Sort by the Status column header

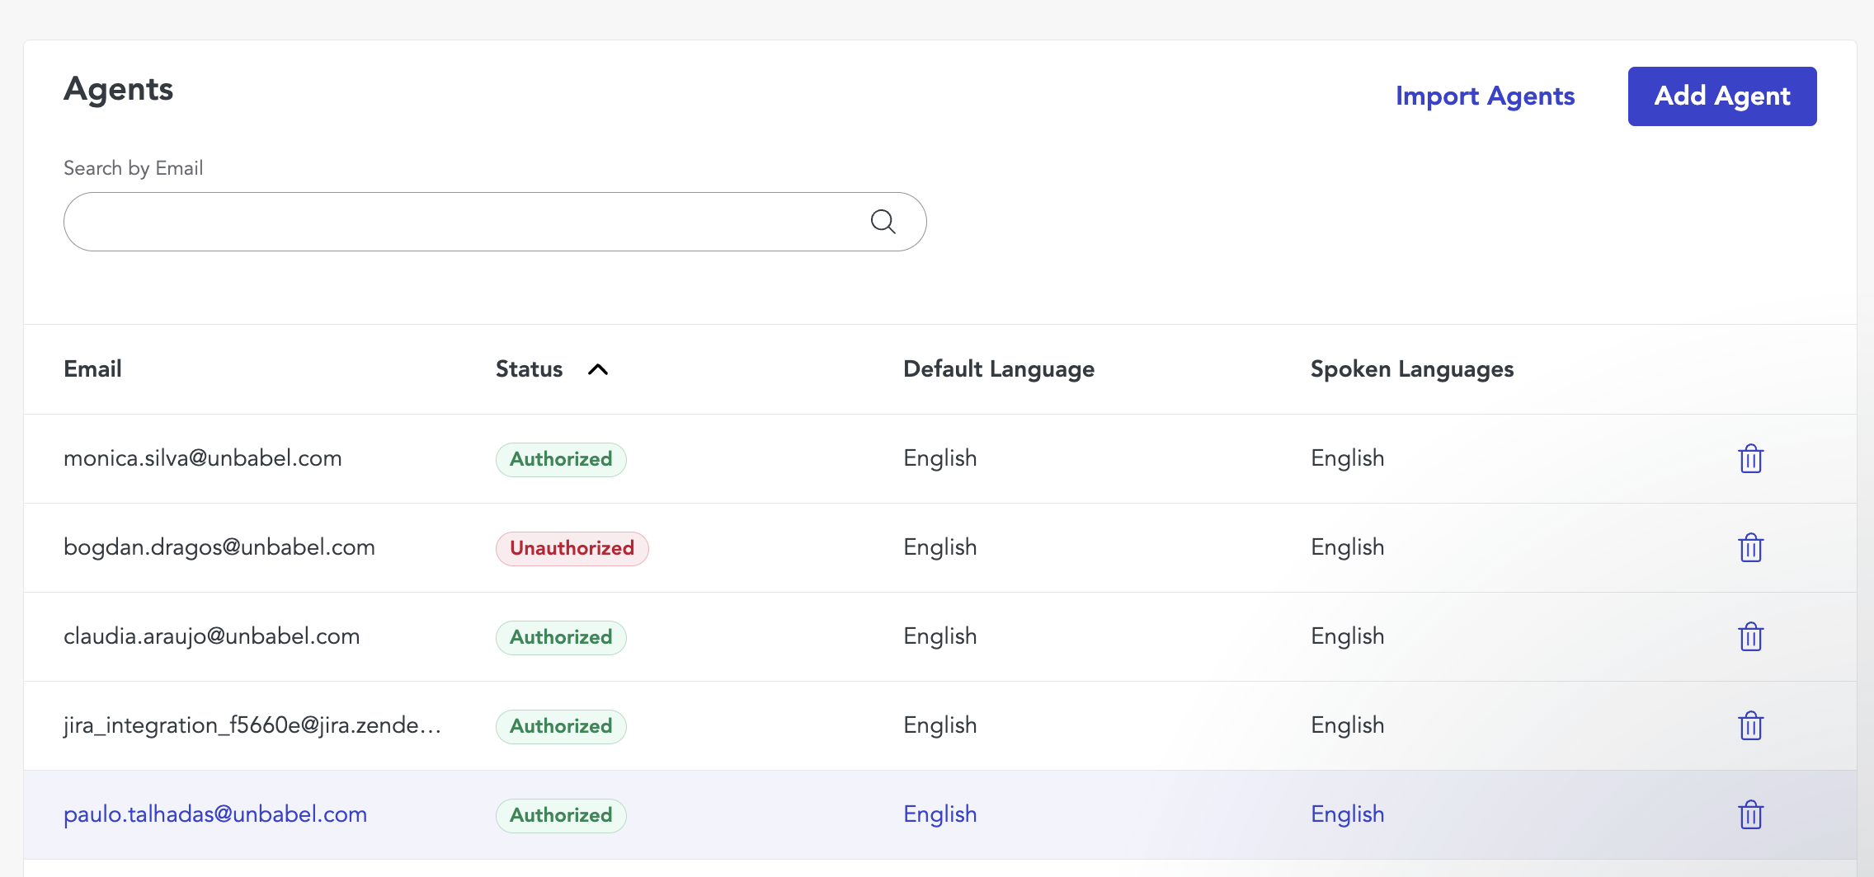point(529,368)
